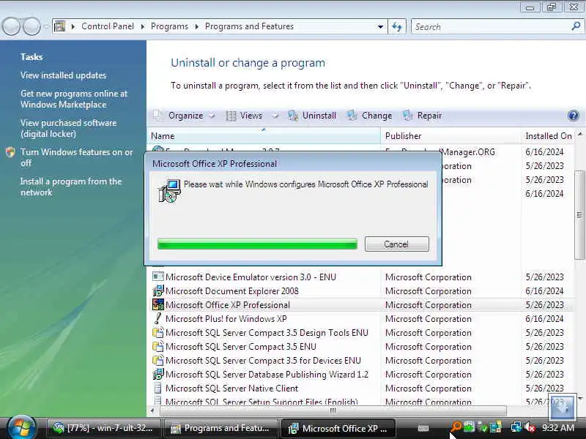The image size is (586, 439).
Task: Click the Microsoft Device Emulator program icon
Action: (158, 277)
